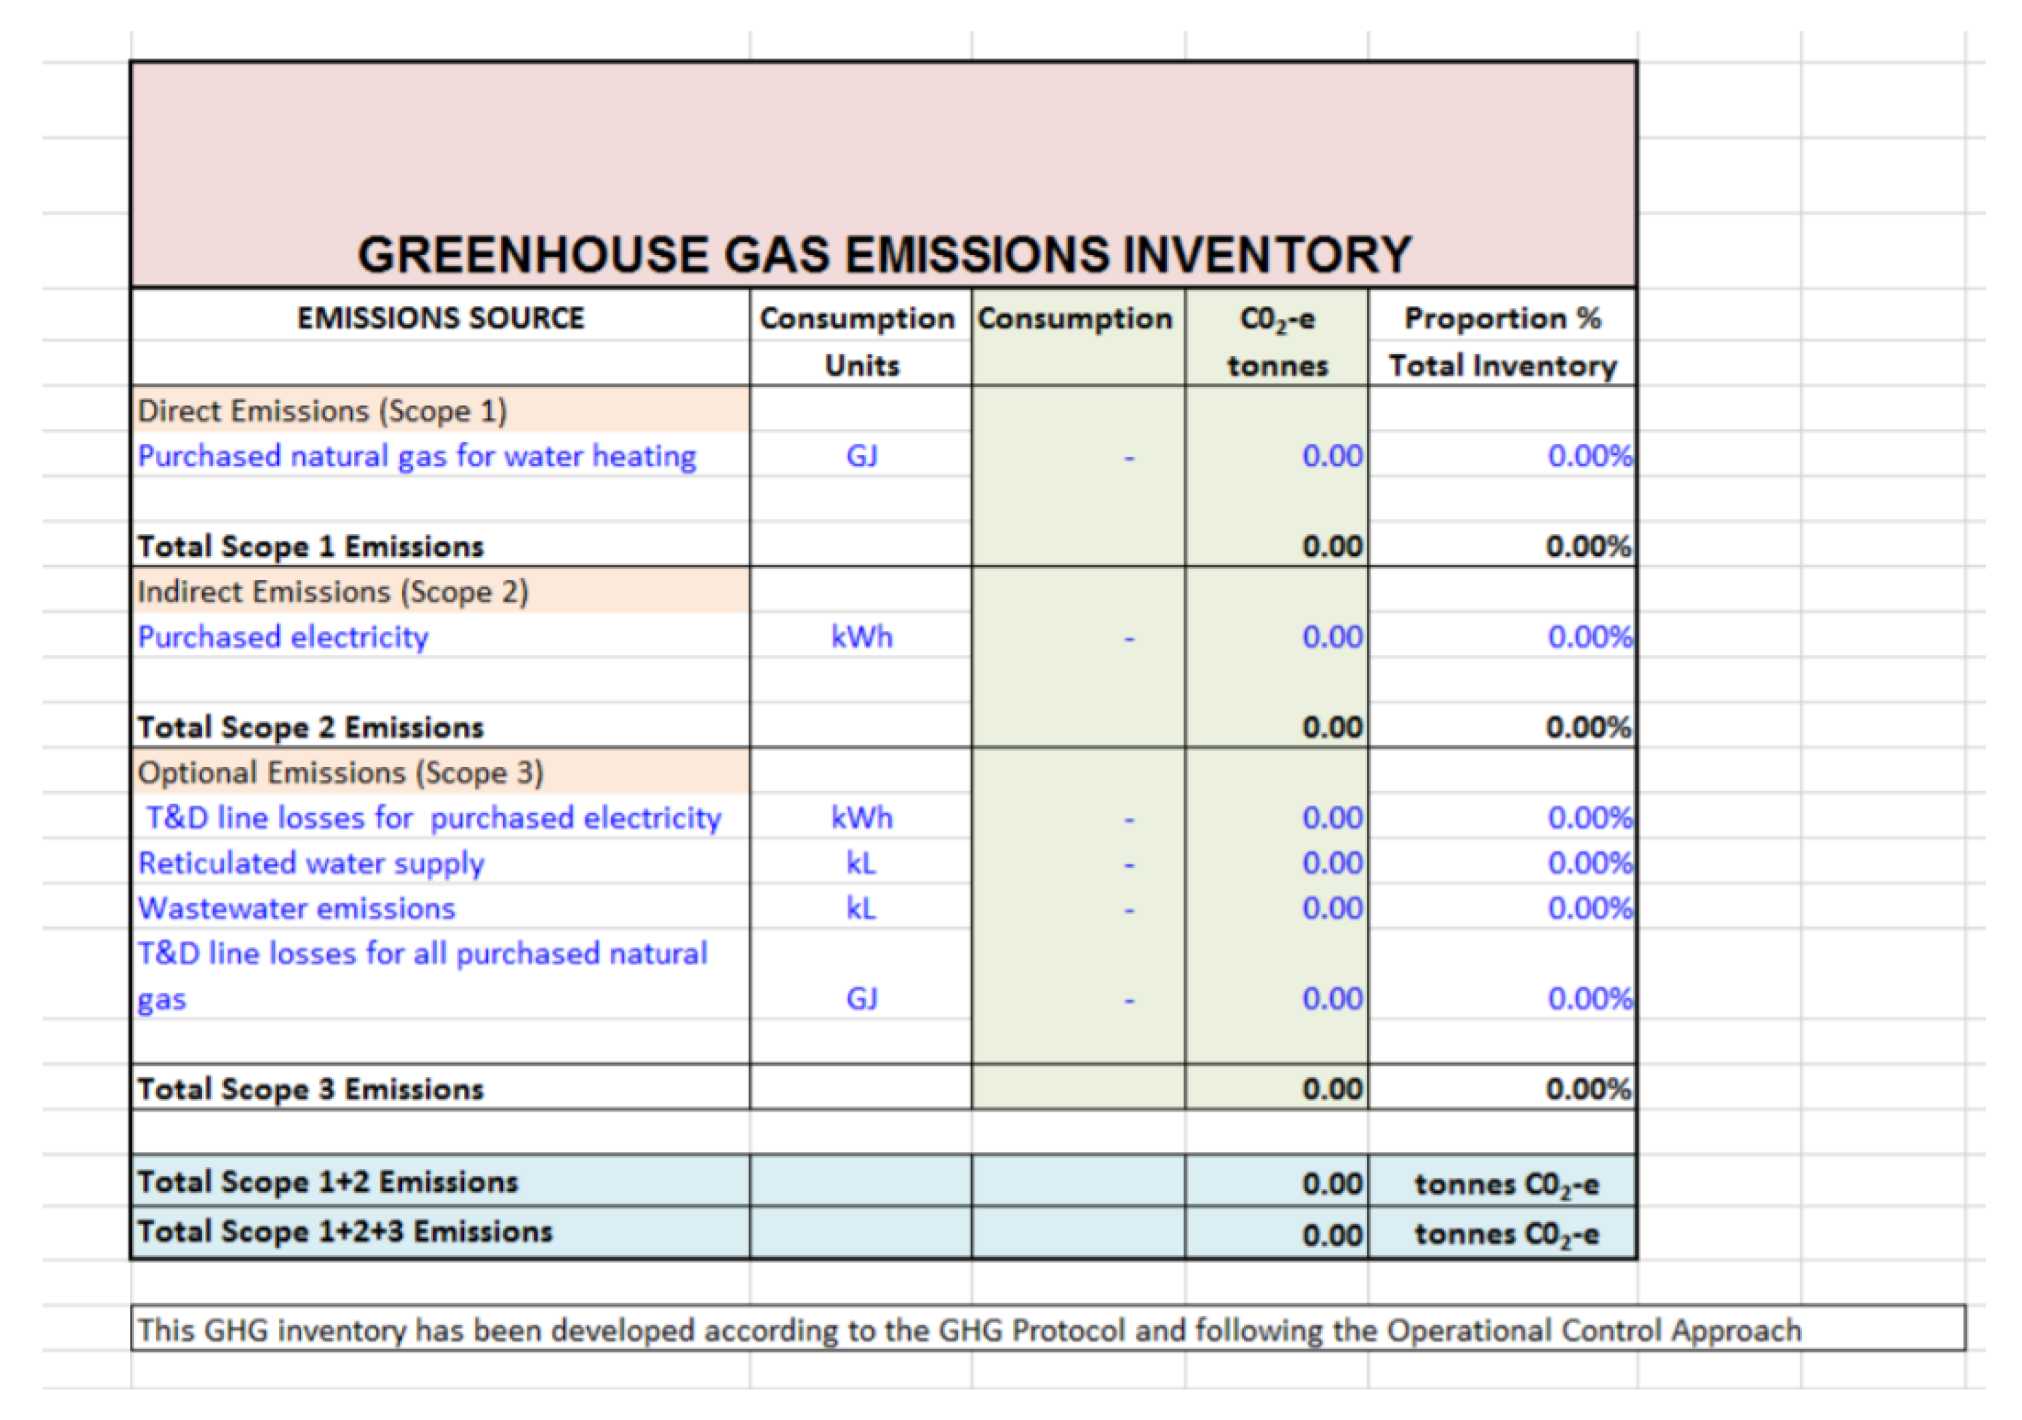Select the Total Scope 3 Emissions label
Screen dimensions: 2022x1420
pyautogui.click(x=310, y=1089)
